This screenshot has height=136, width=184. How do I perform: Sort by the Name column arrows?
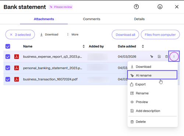click(84, 46)
